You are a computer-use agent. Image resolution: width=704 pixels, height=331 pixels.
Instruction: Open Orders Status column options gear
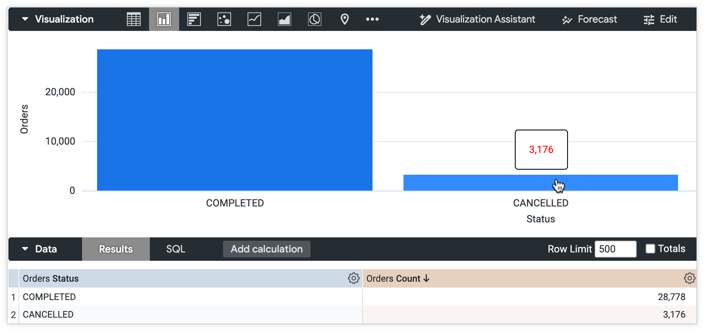click(354, 278)
